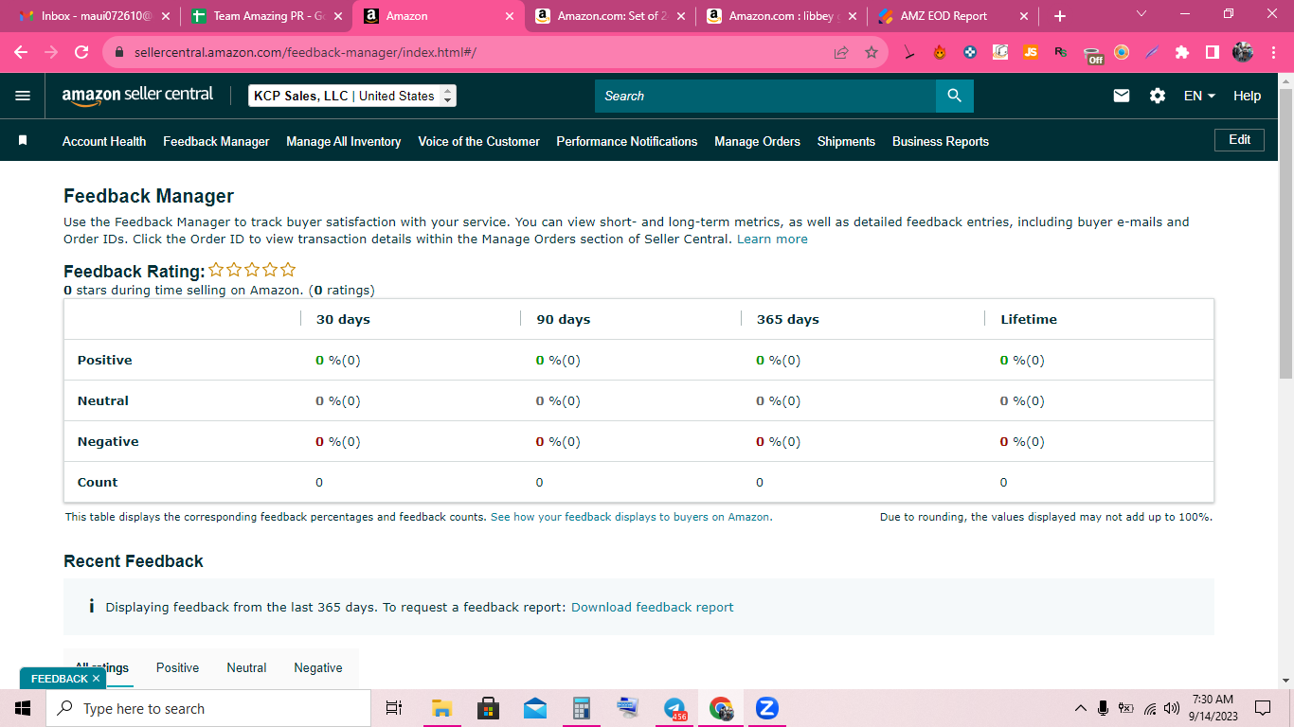1294x727 pixels.
Task: Open Telegram from the taskbar
Action: tap(674, 708)
